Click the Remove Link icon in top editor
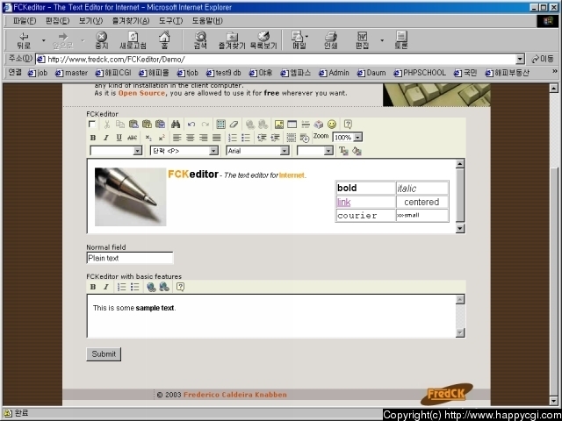Image resolution: width=562 pixels, height=421 pixels. point(263,125)
